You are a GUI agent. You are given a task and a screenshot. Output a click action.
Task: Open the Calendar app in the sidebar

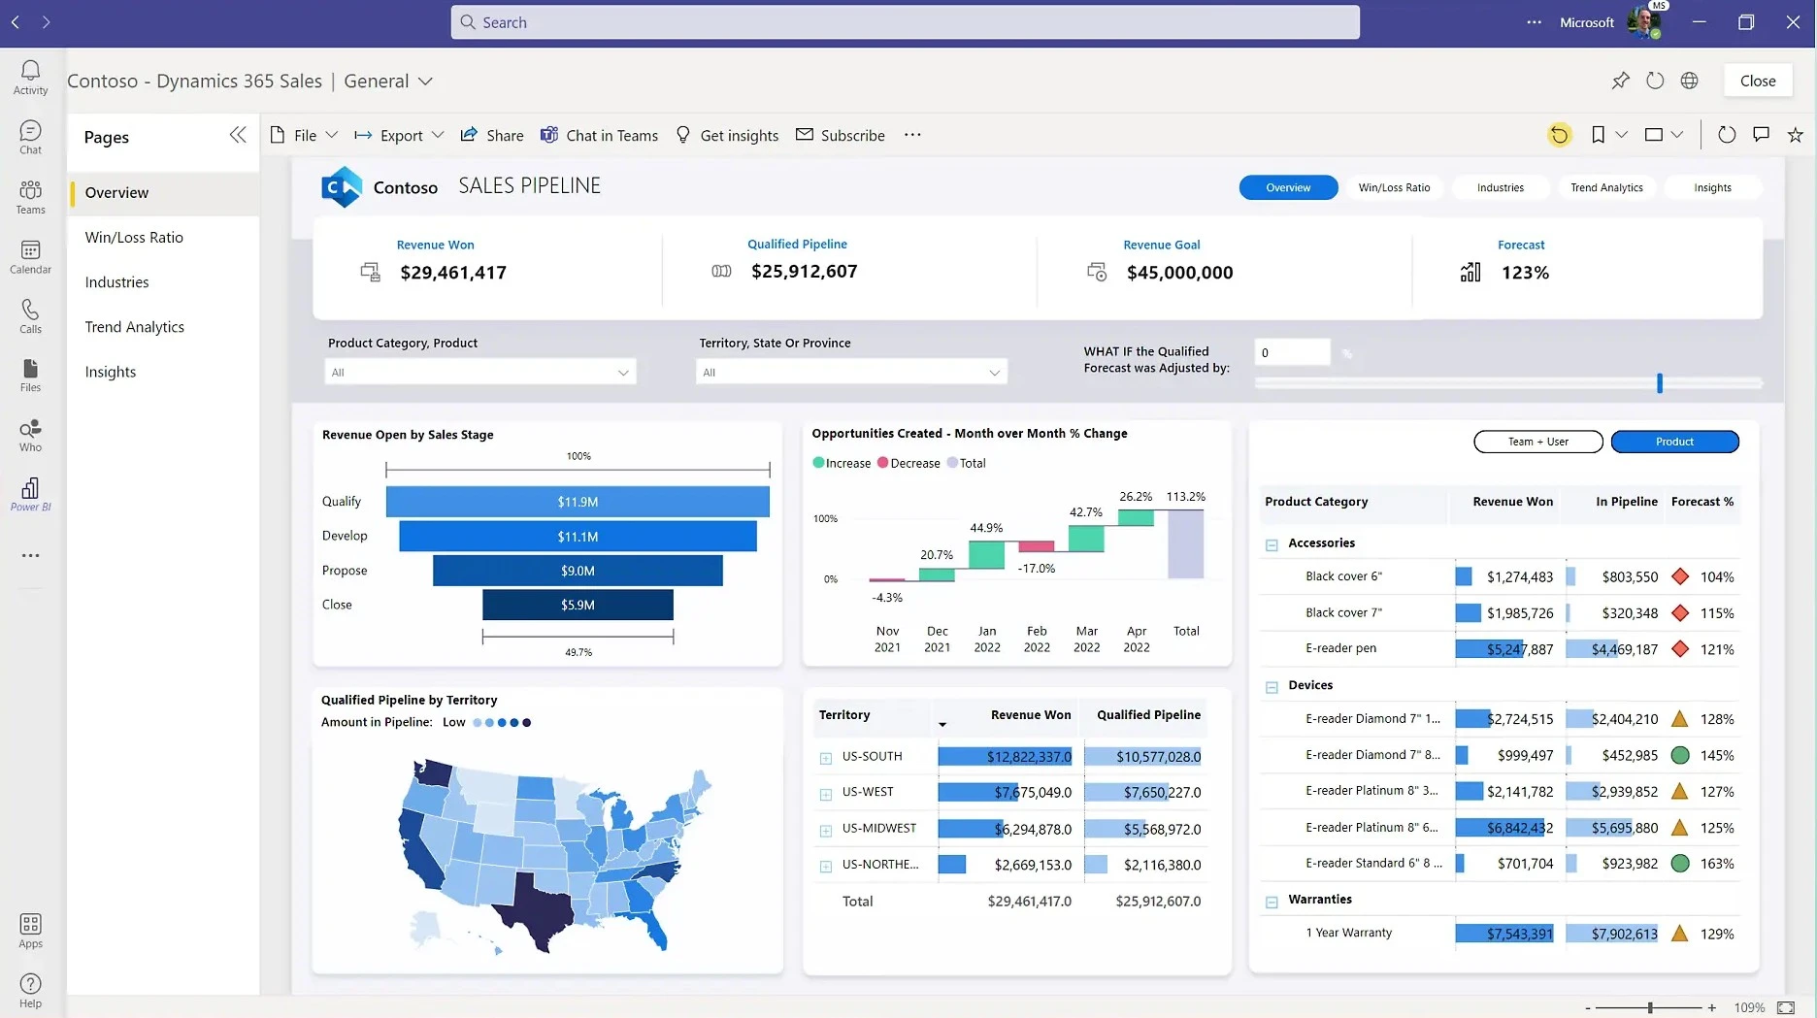tap(30, 255)
